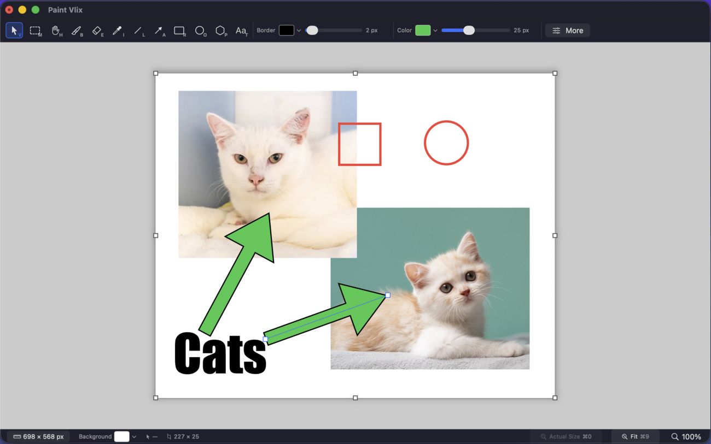Select the Polygon shape tool
This screenshot has width=711, height=444.
[221, 31]
